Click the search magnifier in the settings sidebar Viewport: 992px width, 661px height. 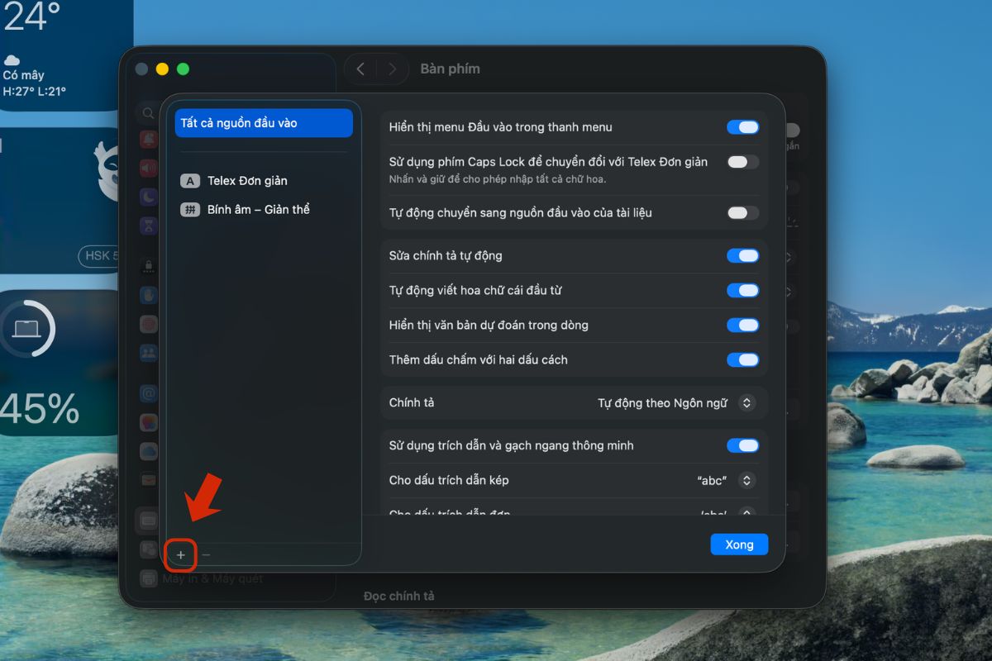coord(148,113)
